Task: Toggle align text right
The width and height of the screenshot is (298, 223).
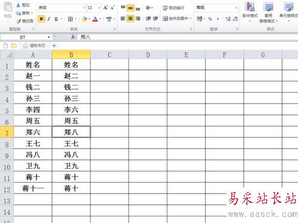Action: click(x=138, y=18)
